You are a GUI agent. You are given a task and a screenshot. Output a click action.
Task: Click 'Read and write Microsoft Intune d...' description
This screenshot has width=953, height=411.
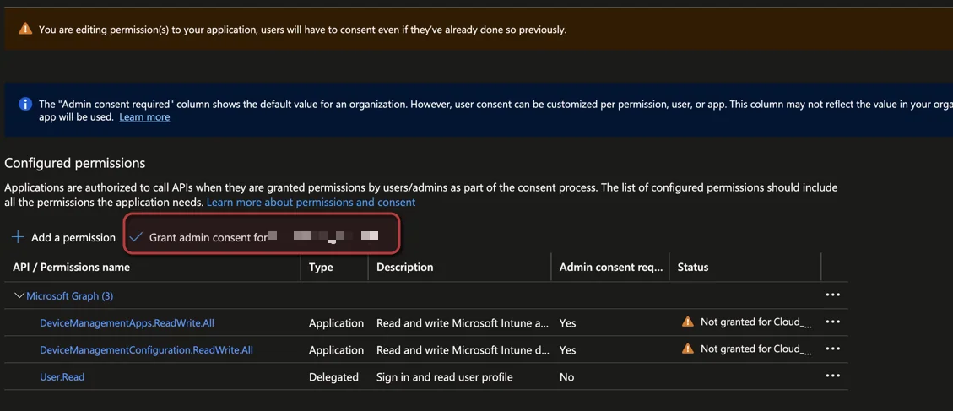463,350
